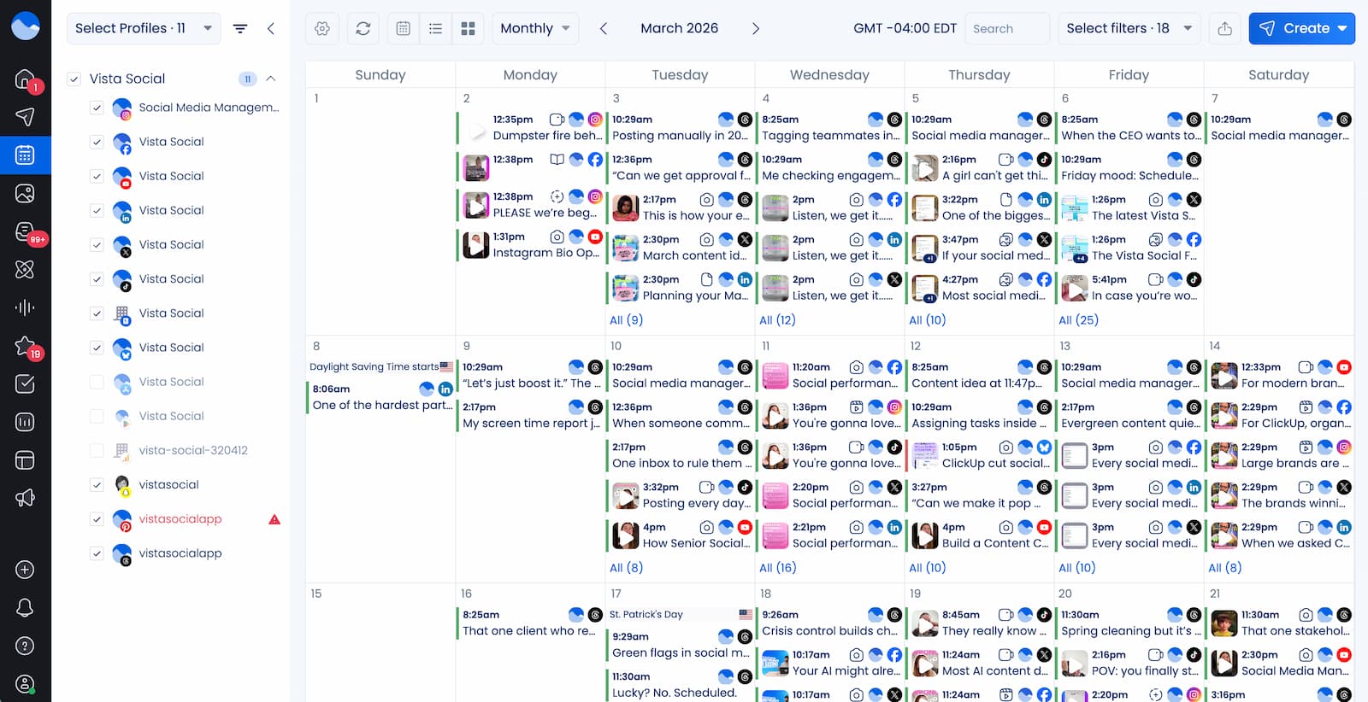Show all 25 posts on March 6
This screenshot has height=702, width=1368.
pyautogui.click(x=1078, y=319)
